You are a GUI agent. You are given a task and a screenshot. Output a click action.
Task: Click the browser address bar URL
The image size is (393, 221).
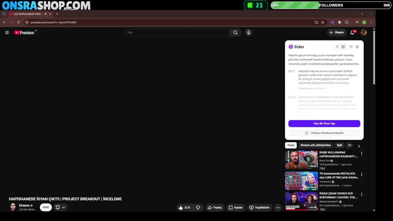click(x=53, y=22)
